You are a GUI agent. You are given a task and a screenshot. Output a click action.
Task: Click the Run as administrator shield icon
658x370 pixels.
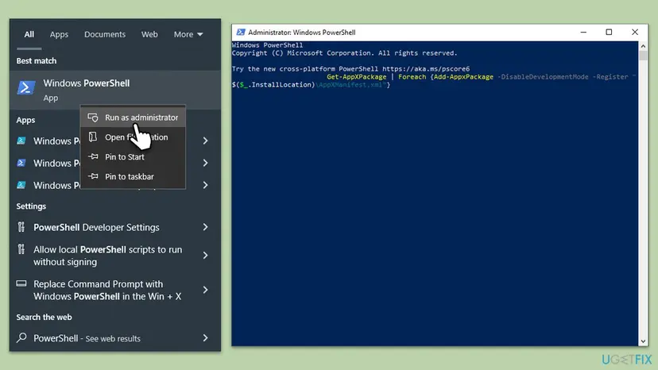pos(93,118)
